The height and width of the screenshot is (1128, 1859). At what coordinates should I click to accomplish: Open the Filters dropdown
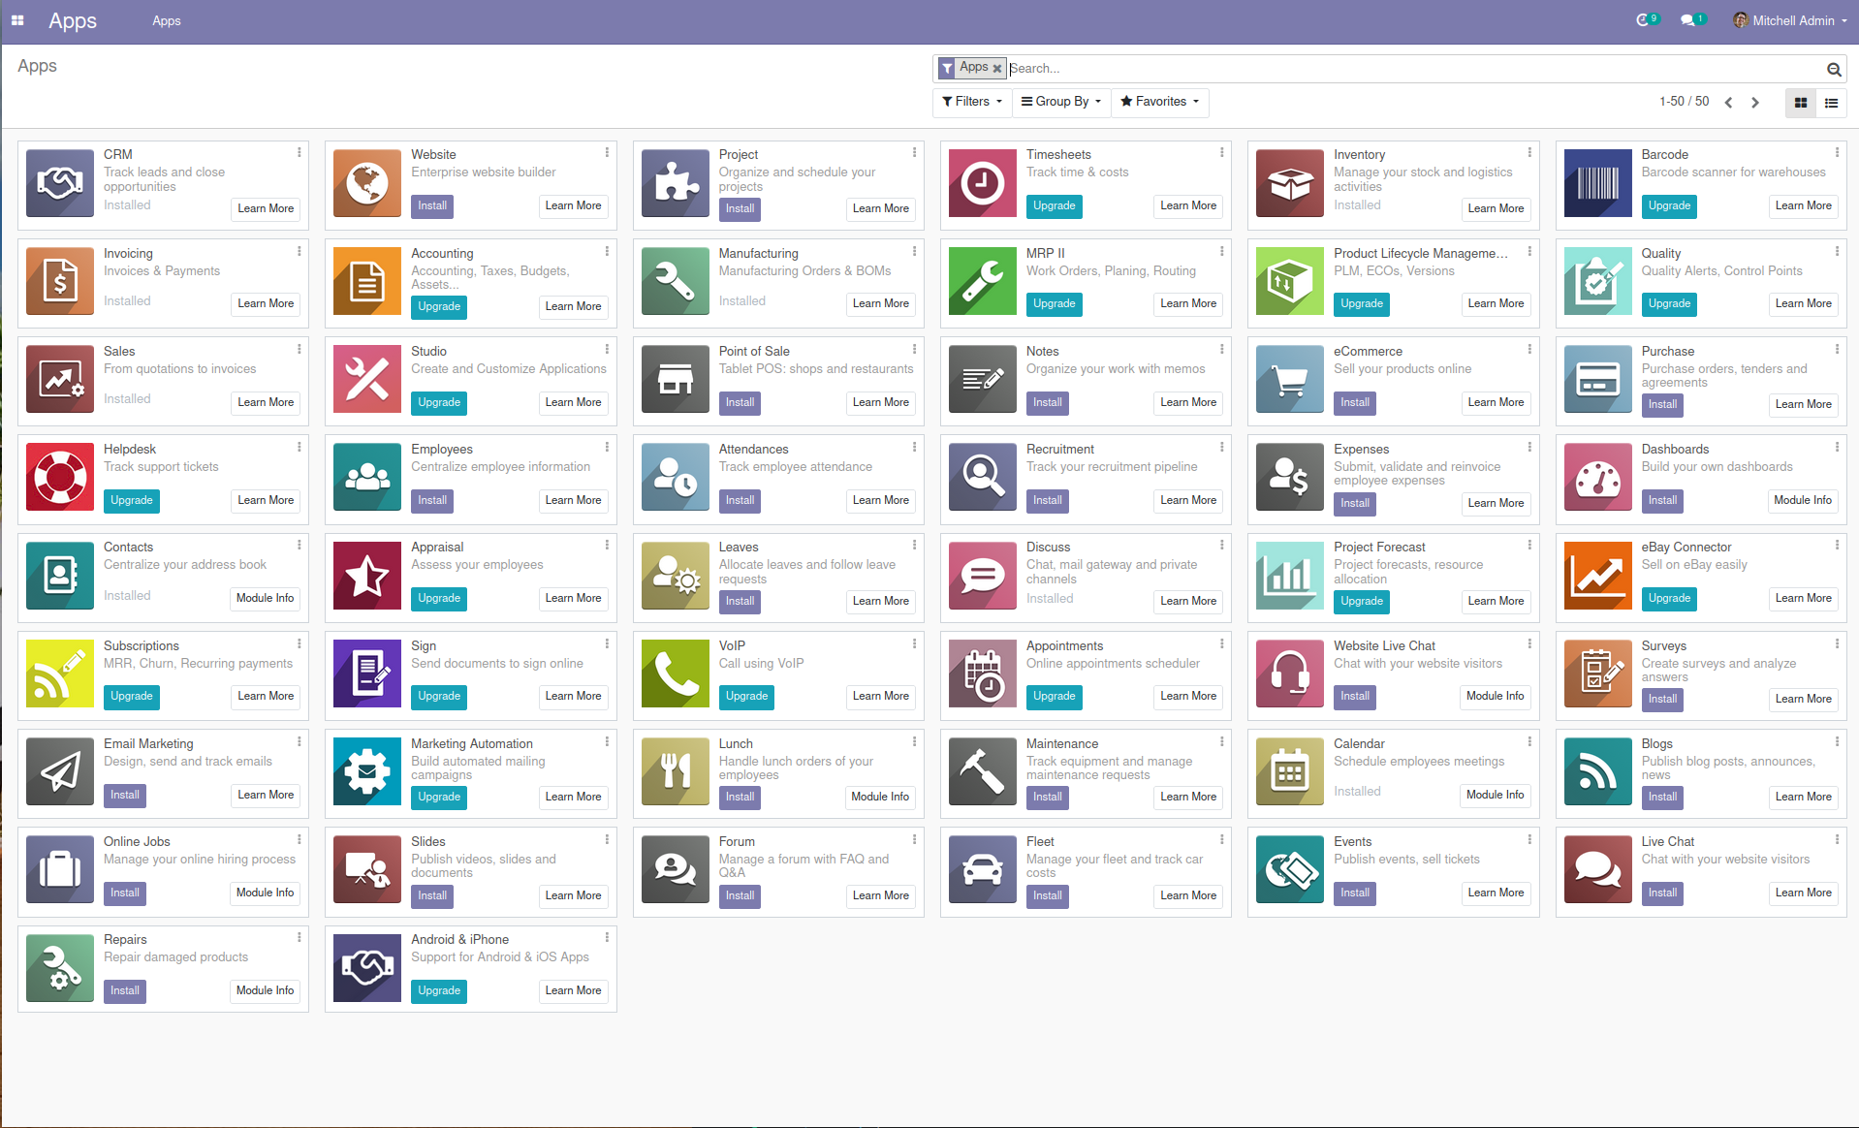click(970, 101)
